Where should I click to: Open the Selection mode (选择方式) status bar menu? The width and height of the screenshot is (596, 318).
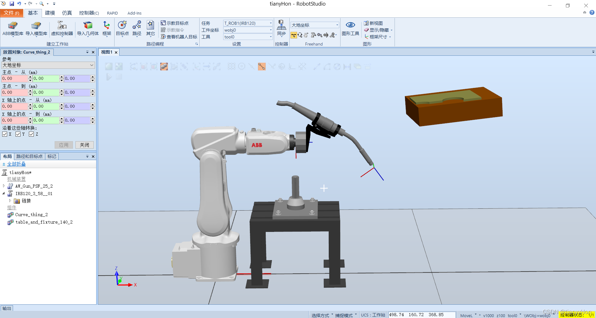[x=322, y=315]
